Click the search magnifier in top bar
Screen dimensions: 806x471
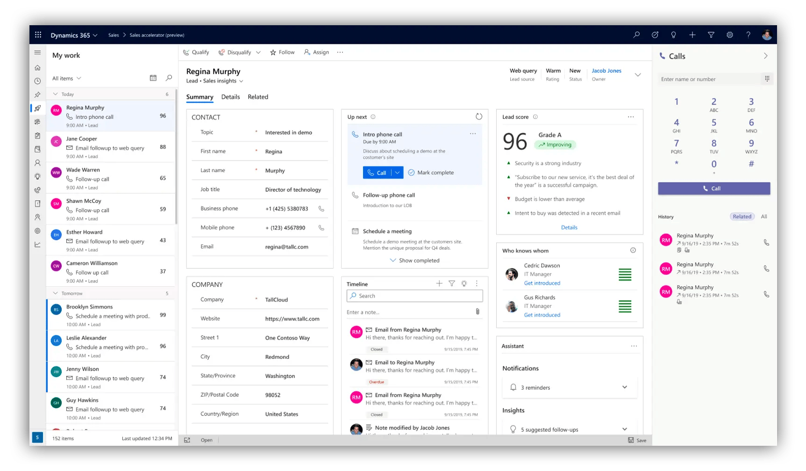[x=636, y=35]
